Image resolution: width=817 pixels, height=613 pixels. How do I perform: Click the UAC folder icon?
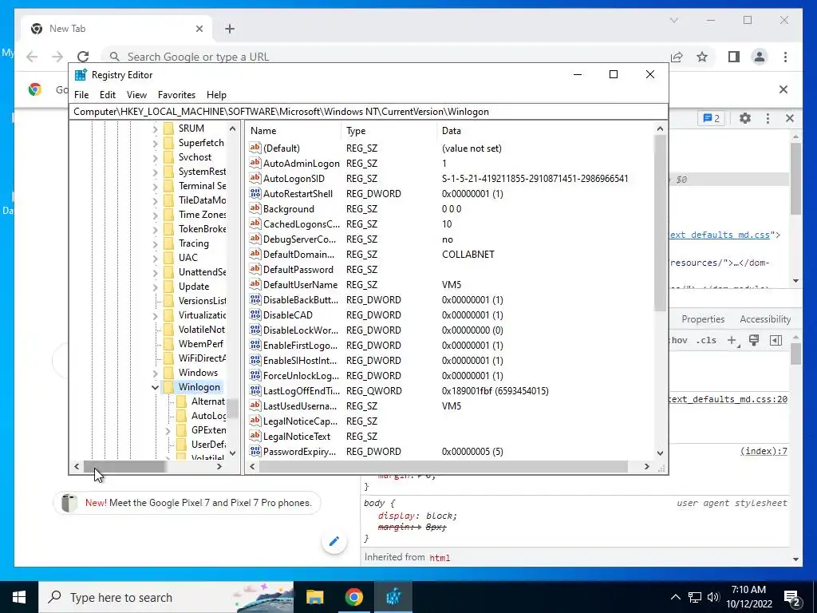point(168,258)
